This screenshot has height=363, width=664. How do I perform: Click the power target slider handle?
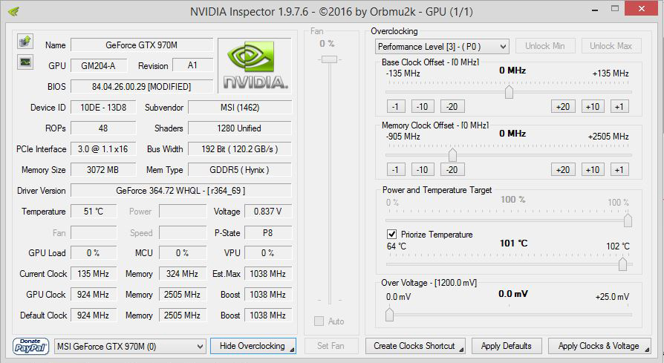[628, 220]
